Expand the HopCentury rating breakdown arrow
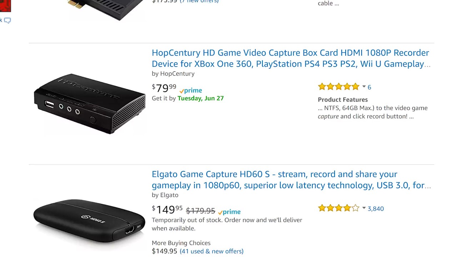The image size is (457, 257). pyautogui.click(x=364, y=87)
